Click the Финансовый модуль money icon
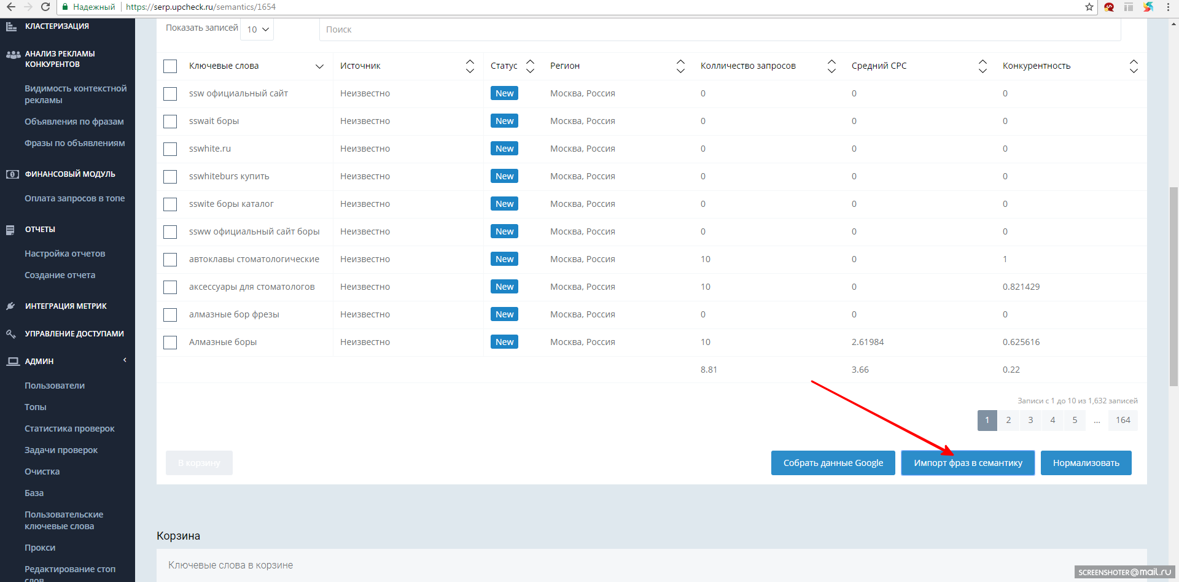The width and height of the screenshot is (1179, 582). coord(12,174)
